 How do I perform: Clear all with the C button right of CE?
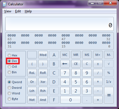coord(87,64)
